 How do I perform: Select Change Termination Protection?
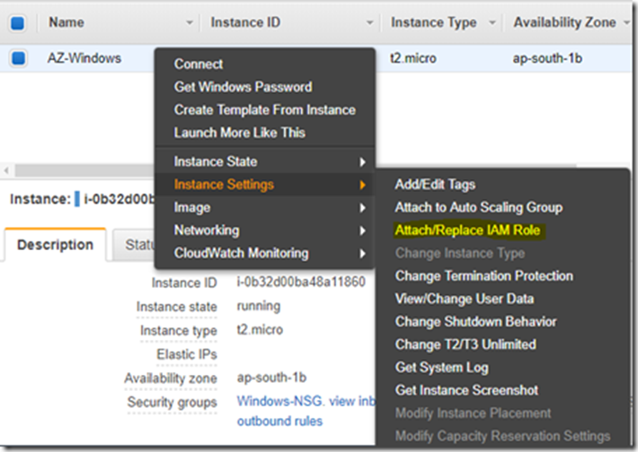[483, 275]
